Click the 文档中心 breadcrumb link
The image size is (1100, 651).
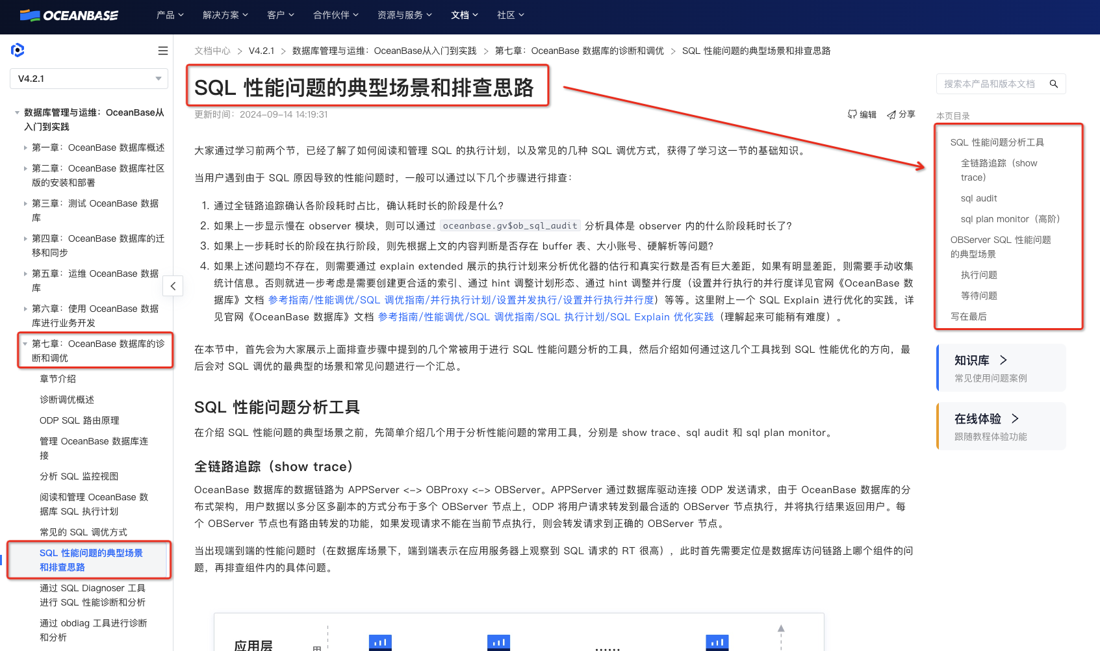point(212,50)
